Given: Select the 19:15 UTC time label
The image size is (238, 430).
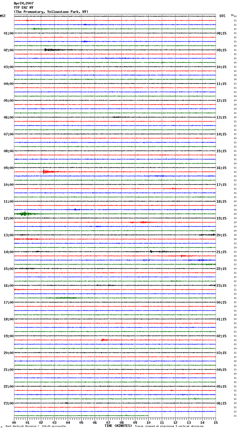Looking at the screenshot, I should coord(221,218).
